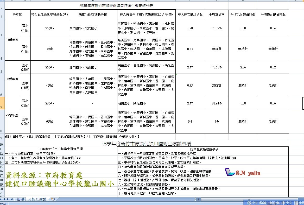The image size is (304, 205).
Task: Select suggestion 十、結合健康與體育
Action: tap(147, 193)
